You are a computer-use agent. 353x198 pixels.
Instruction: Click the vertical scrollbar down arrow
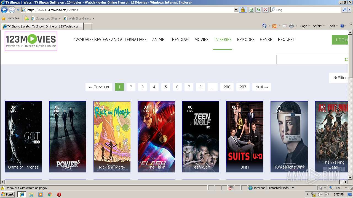click(351, 177)
